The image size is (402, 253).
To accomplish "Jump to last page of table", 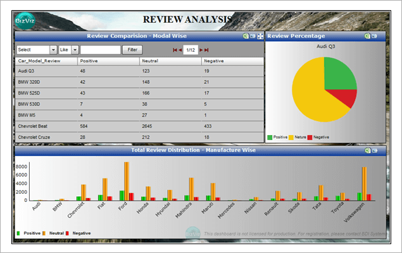I will coord(206,50).
